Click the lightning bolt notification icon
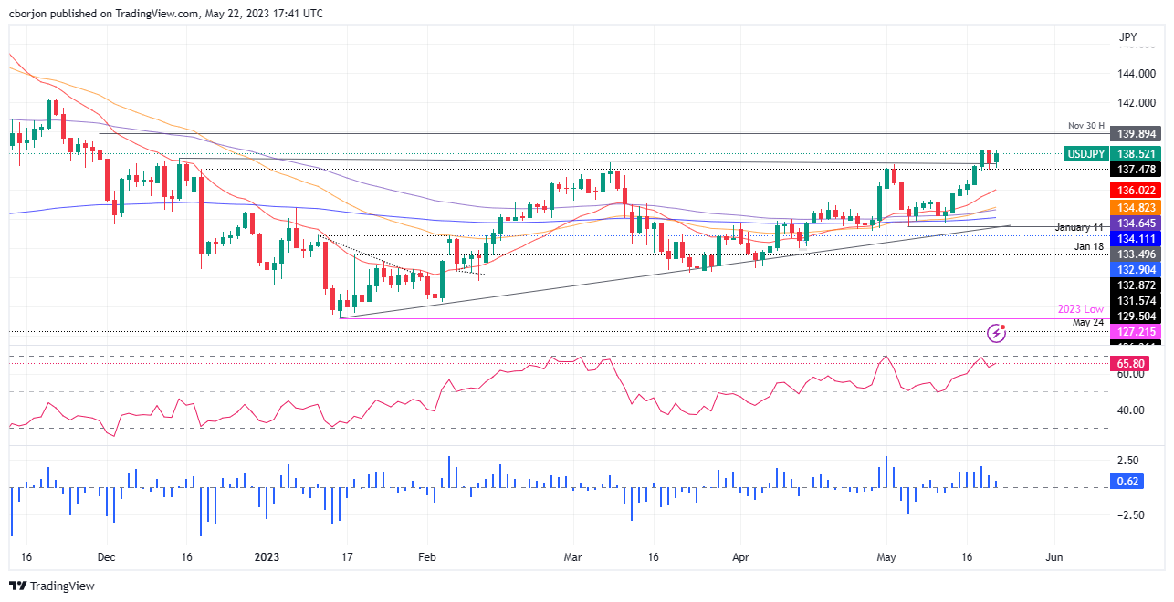1174x602 pixels. pyautogui.click(x=996, y=335)
